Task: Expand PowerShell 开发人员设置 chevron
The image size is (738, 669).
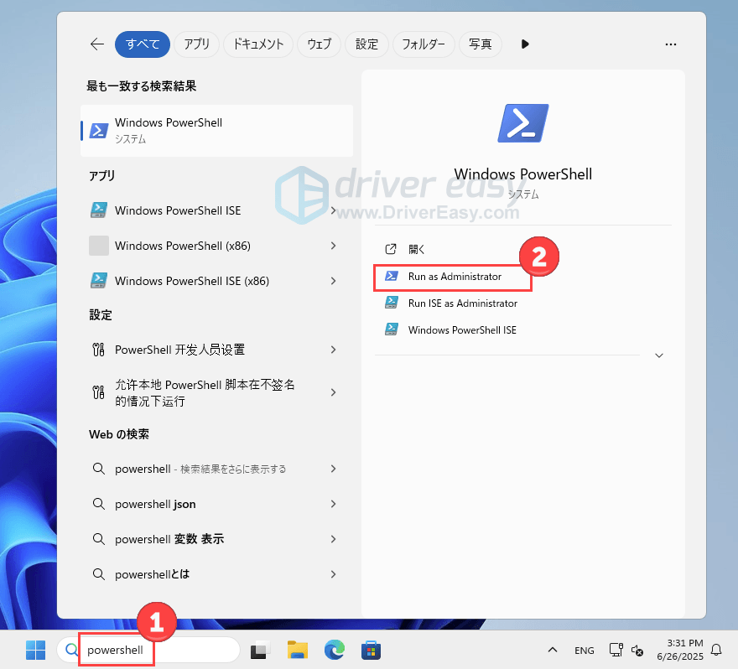Action: click(x=333, y=350)
